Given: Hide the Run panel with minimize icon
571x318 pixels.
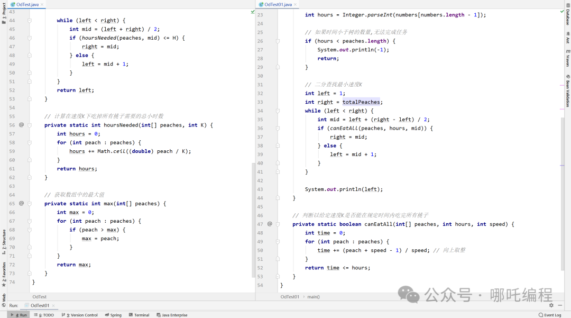Looking at the screenshot, I should pyautogui.click(x=561, y=305).
